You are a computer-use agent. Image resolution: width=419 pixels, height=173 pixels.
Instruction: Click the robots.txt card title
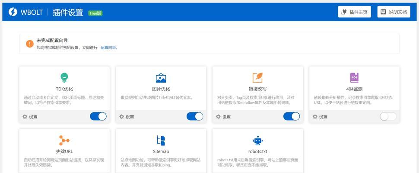(257, 151)
